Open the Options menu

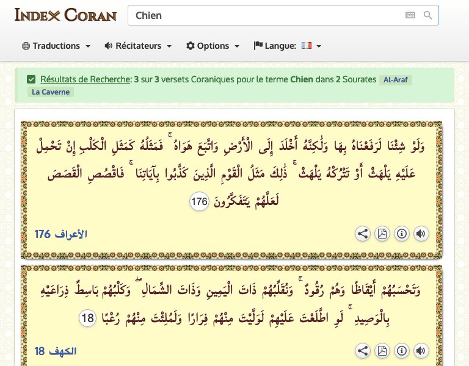[x=213, y=46]
